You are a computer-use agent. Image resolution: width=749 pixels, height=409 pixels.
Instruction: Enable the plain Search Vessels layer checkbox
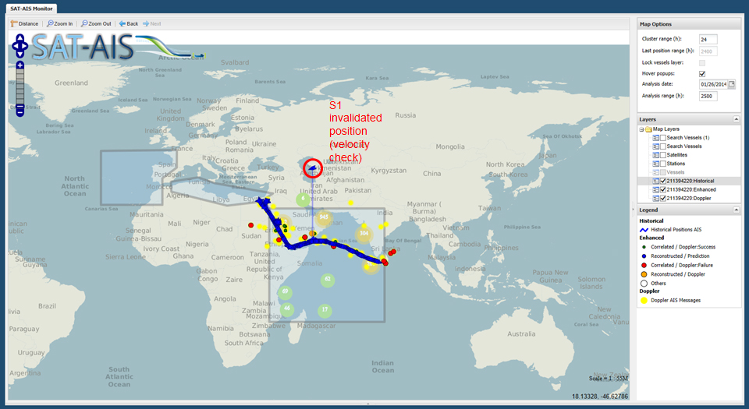pos(663,146)
